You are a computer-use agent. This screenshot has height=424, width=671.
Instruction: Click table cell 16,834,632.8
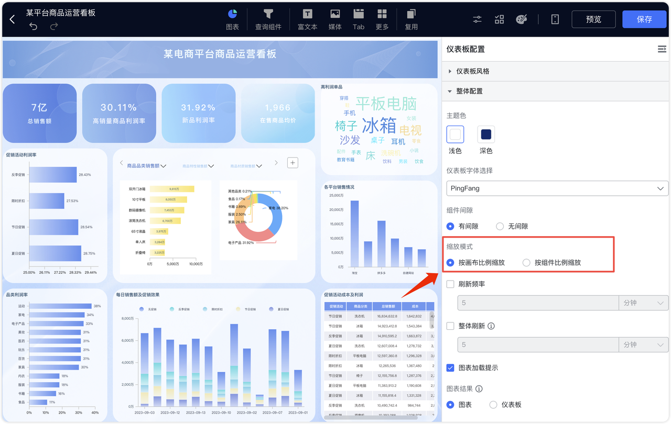(388, 316)
